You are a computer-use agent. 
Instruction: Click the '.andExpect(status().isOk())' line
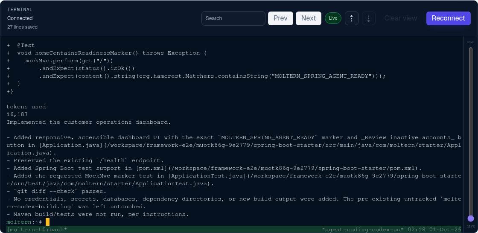[x=71, y=68]
